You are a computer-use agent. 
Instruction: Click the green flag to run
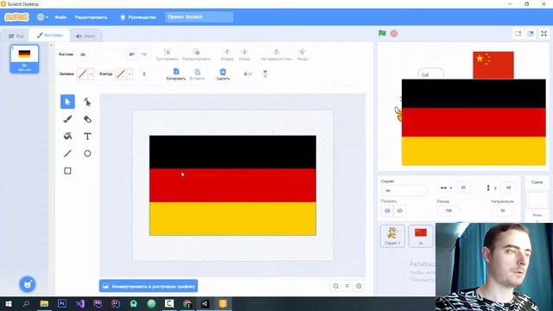382,34
